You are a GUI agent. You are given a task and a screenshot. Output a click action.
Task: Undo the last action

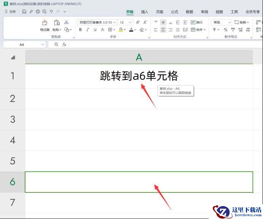point(51,12)
